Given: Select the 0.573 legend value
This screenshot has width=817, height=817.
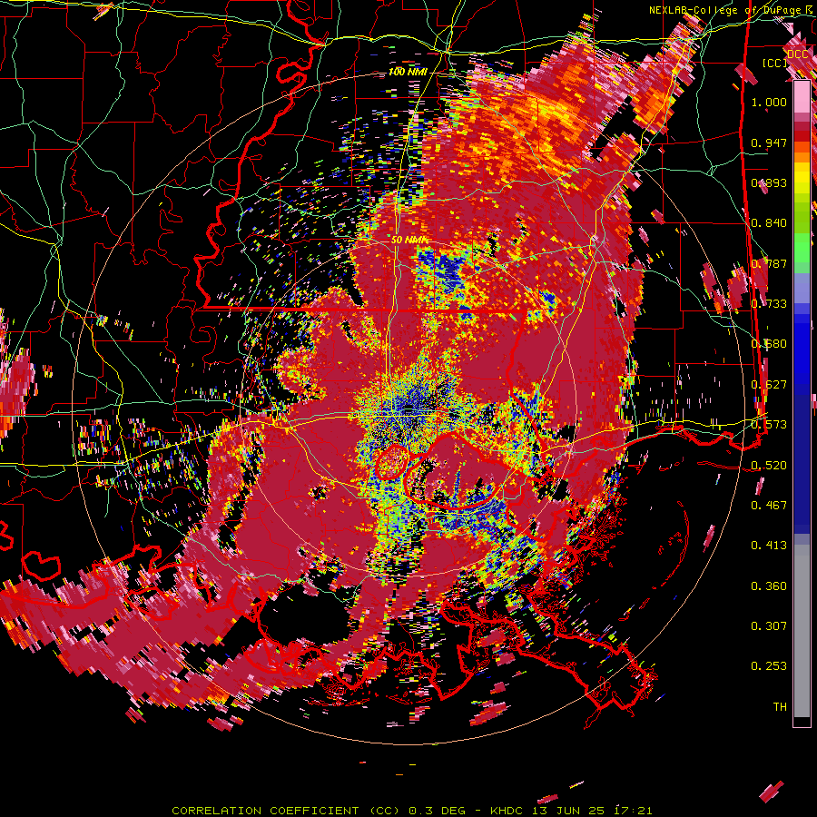Looking at the screenshot, I should [769, 425].
